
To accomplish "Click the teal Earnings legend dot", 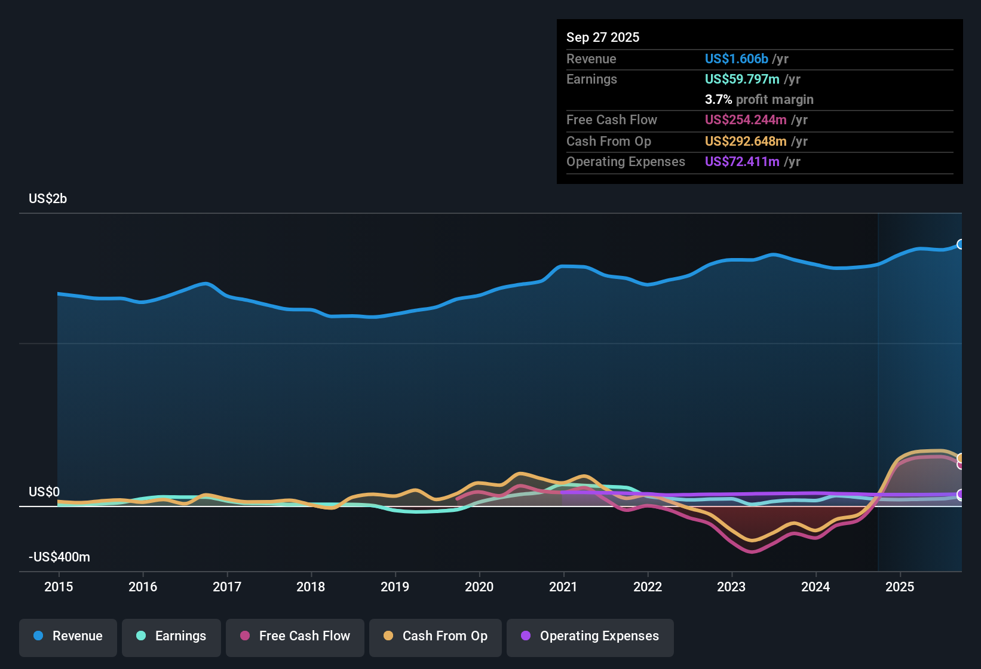I will (x=142, y=636).
